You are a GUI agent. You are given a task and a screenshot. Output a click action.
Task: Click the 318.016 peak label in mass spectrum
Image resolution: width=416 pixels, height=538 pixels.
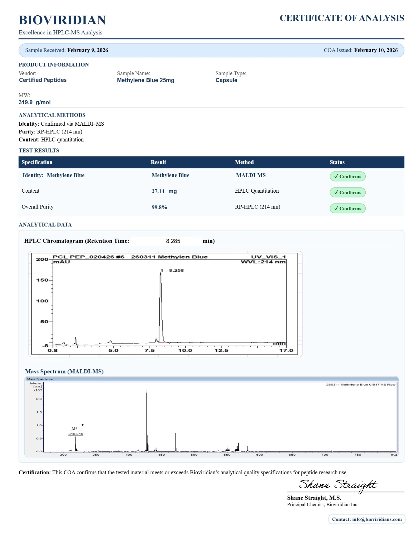[76, 434]
